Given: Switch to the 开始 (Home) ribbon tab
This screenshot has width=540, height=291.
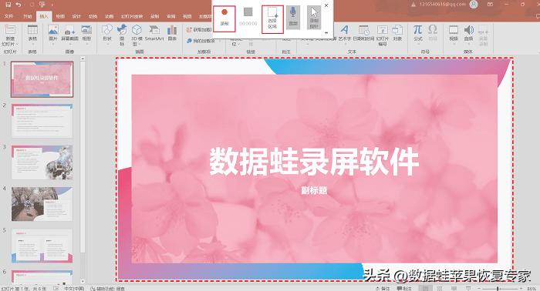Looking at the screenshot, I should click(27, 16).
